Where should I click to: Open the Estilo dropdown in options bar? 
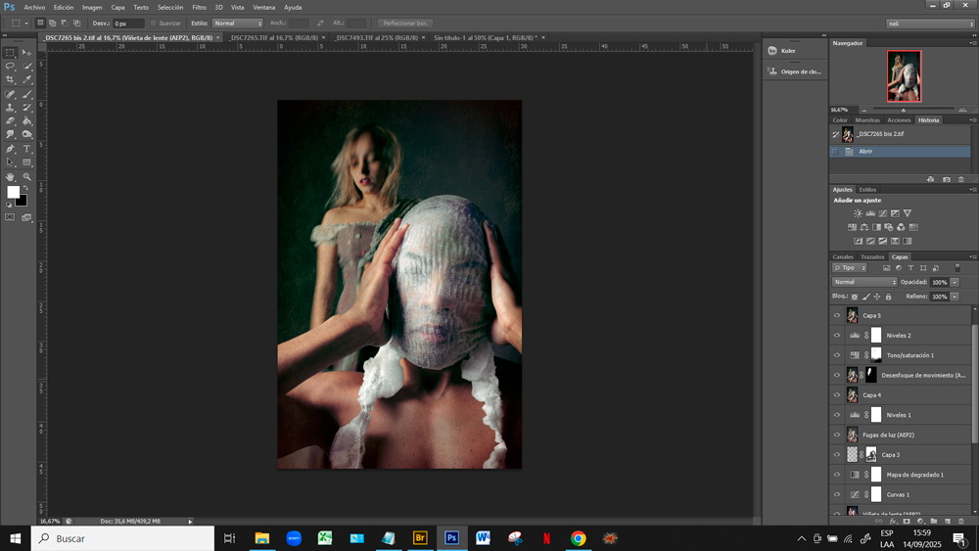[238, 23]
